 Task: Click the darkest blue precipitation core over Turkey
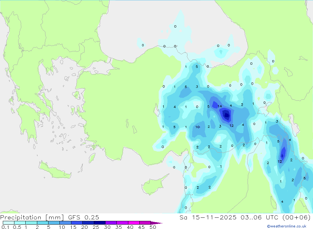(227, 115)
